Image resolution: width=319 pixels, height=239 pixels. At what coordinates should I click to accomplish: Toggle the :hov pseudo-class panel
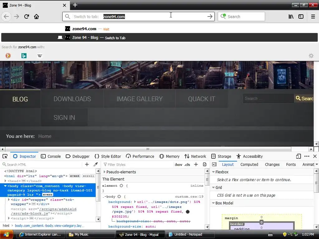pyautogui.click(x=179, y=165)
